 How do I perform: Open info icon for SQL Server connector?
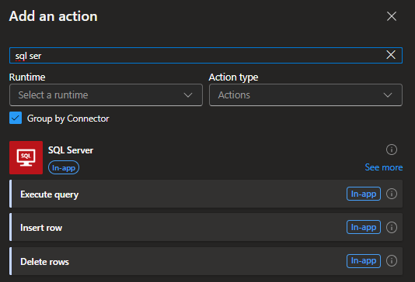(392, 150)
